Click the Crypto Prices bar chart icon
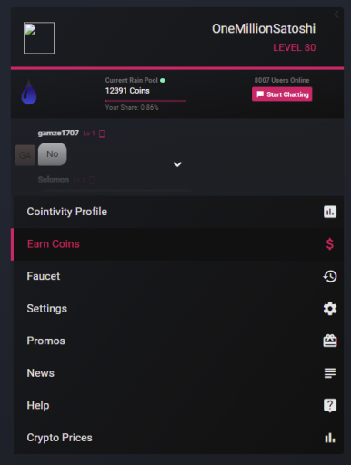Viewport: 351px width, 465px height. 330,438
